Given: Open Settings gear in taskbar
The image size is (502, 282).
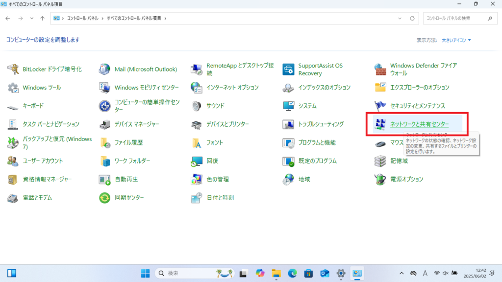Looking at the screenshot, I should coord(341,273).
